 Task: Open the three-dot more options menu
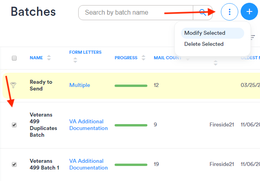(230, 12)
